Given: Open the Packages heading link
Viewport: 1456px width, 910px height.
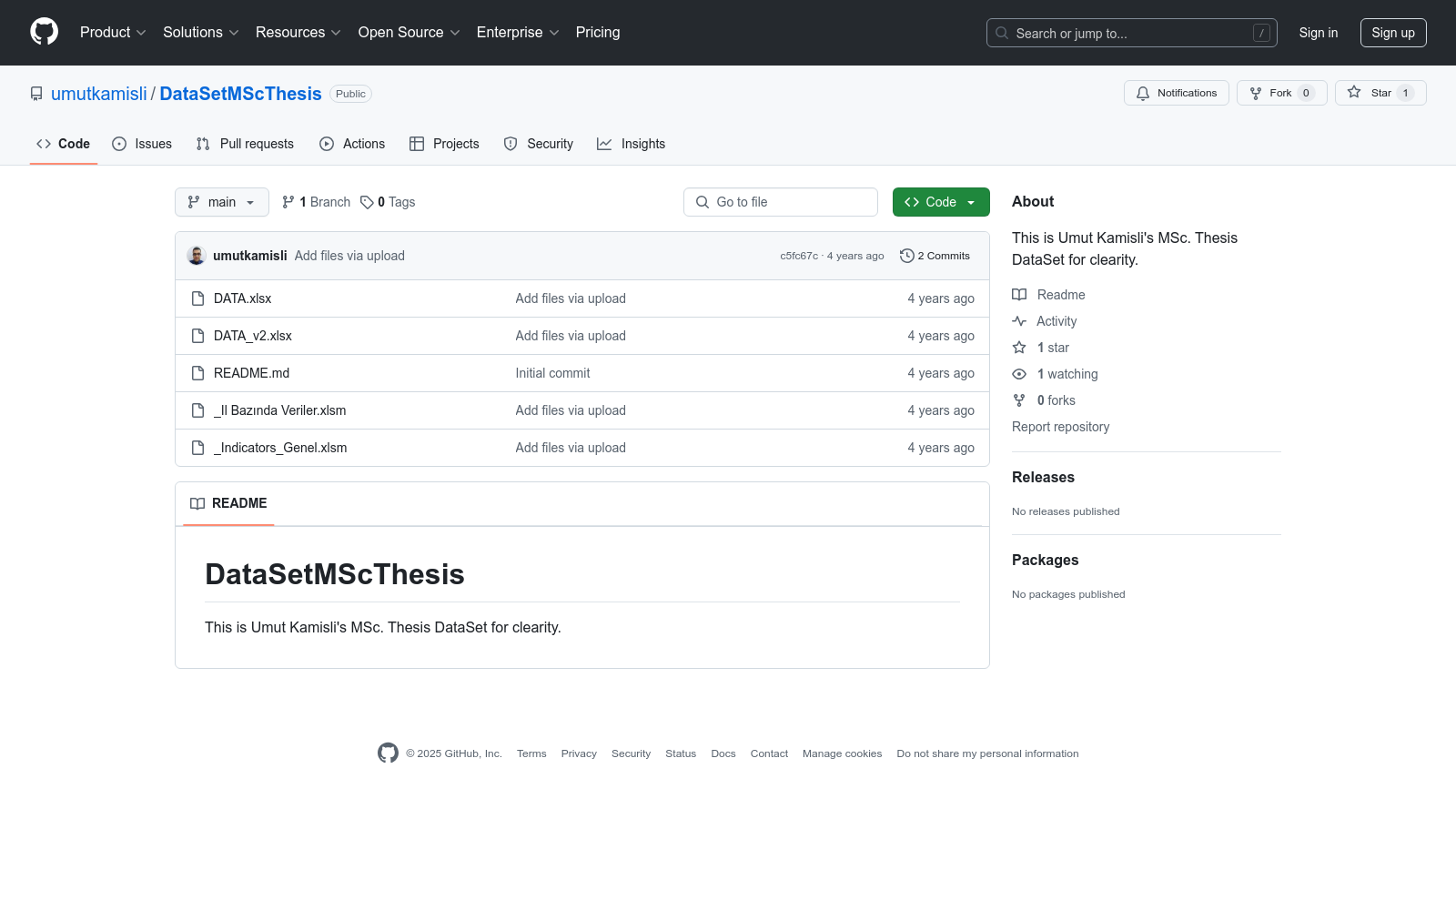Looking at the screenshot, I should pos(1045,561).
